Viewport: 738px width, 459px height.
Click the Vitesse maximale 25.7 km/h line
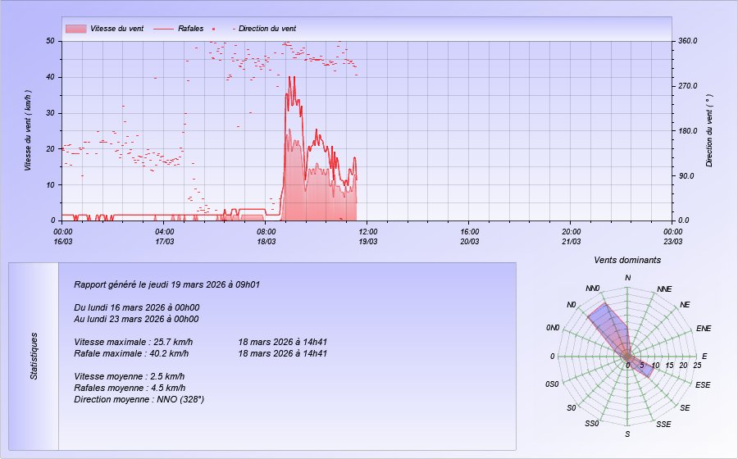click(134, 342)
